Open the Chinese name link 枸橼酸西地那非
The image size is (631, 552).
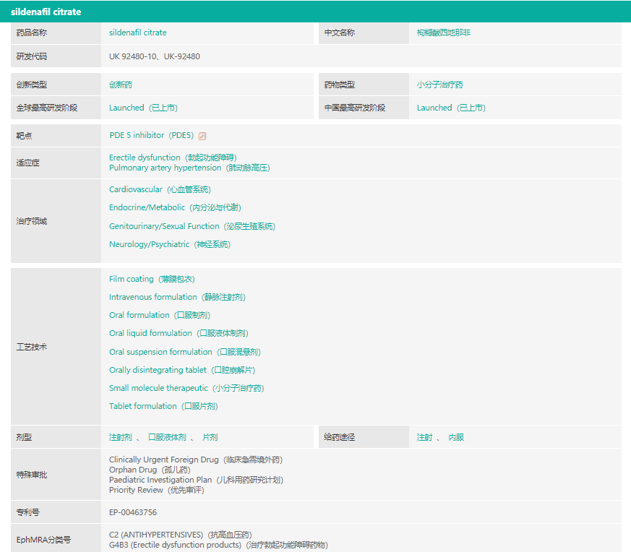(444, 33)
